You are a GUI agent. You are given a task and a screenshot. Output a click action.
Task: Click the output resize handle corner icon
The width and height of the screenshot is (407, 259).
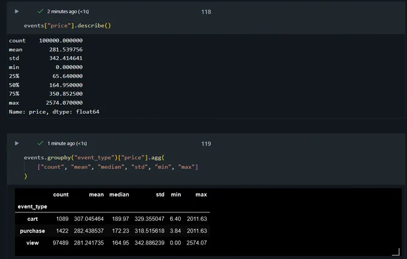396,252
